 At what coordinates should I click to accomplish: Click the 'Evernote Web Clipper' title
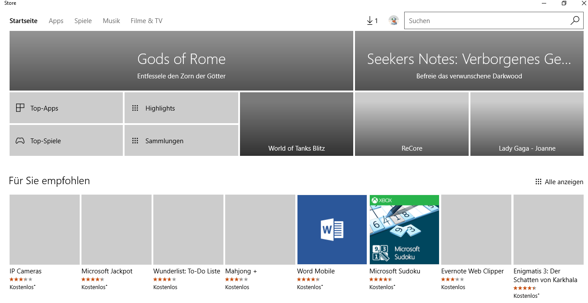click(x=473, y=271)
